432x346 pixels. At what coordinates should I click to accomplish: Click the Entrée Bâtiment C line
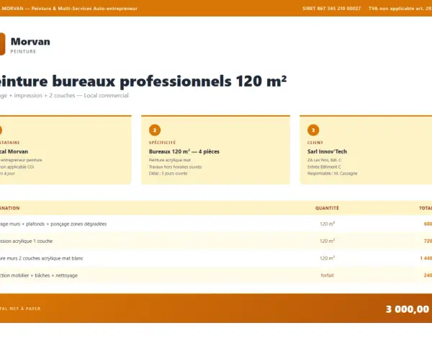(x=324, y=167)
